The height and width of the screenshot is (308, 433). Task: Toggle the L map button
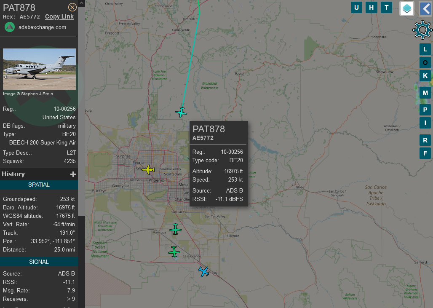(x=425, y=49)
